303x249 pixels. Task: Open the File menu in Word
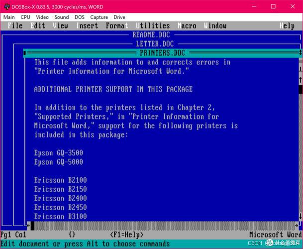coord(15,26)
